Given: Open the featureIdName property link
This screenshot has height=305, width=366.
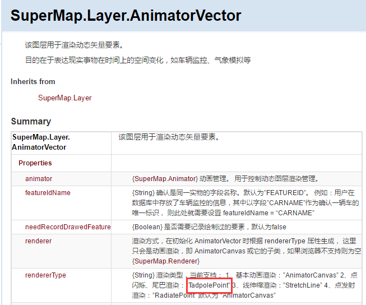Looking at the screenshot, I should [48, 193].
